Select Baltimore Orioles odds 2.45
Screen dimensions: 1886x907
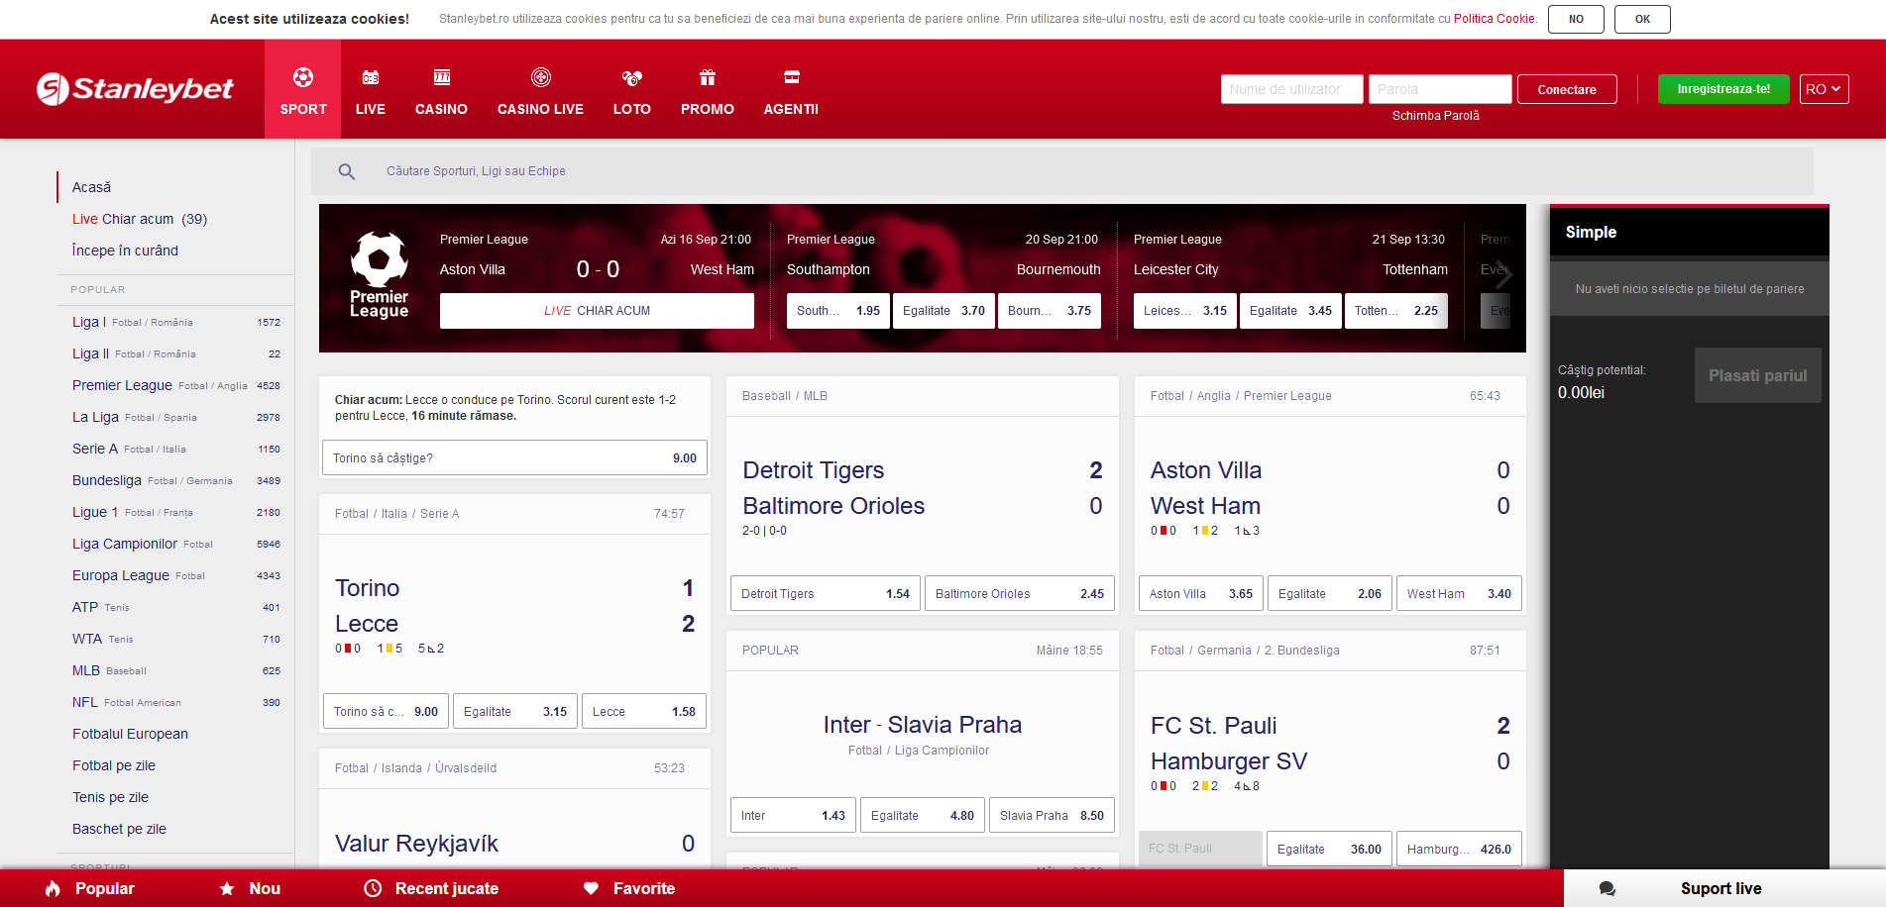(x=1020, y=594)
